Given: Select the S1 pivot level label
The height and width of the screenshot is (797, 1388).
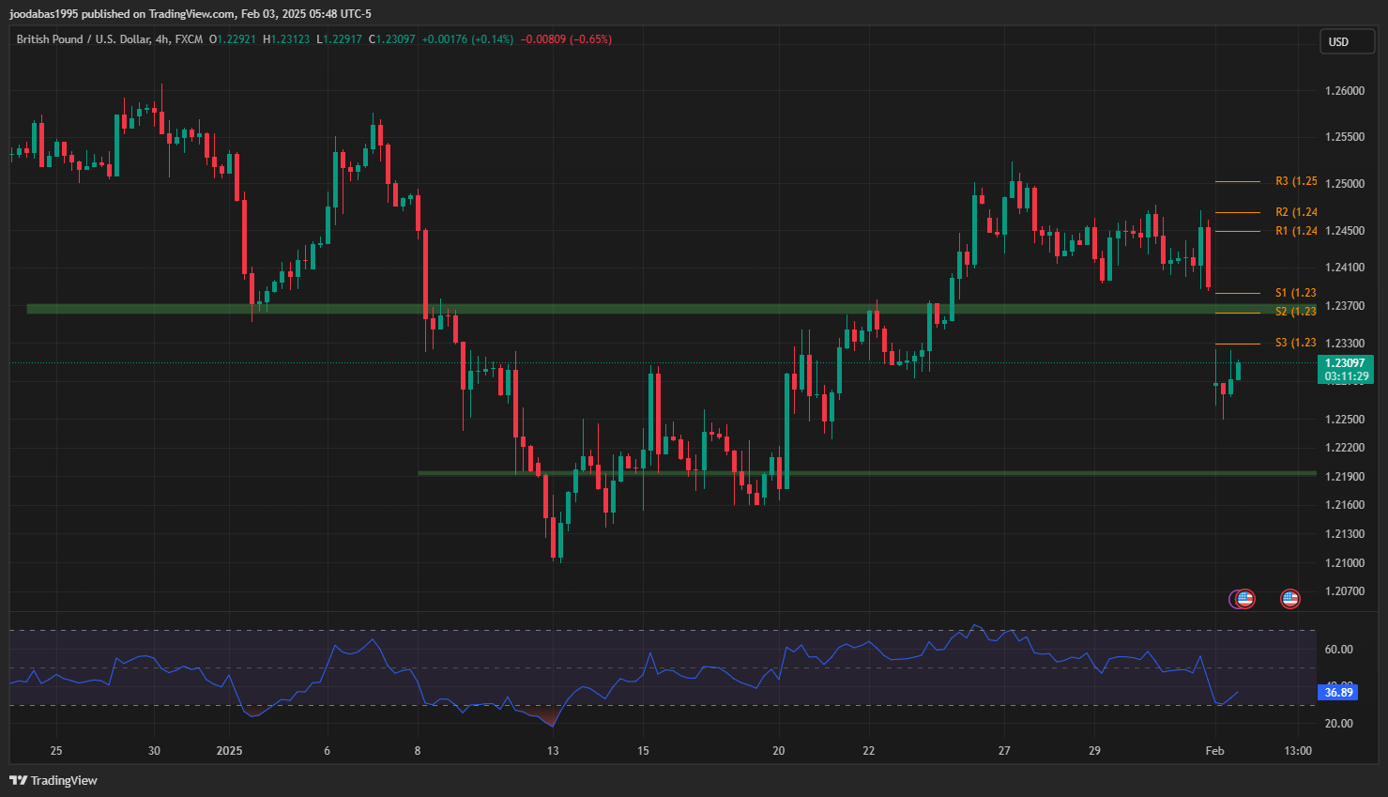Looking at the screenshot, I should (1295, 293).
